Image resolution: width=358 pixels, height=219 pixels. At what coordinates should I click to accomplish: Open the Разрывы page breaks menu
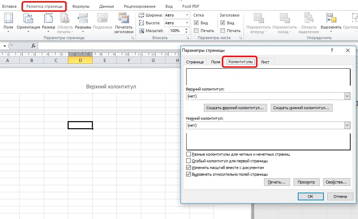[83, 23]
